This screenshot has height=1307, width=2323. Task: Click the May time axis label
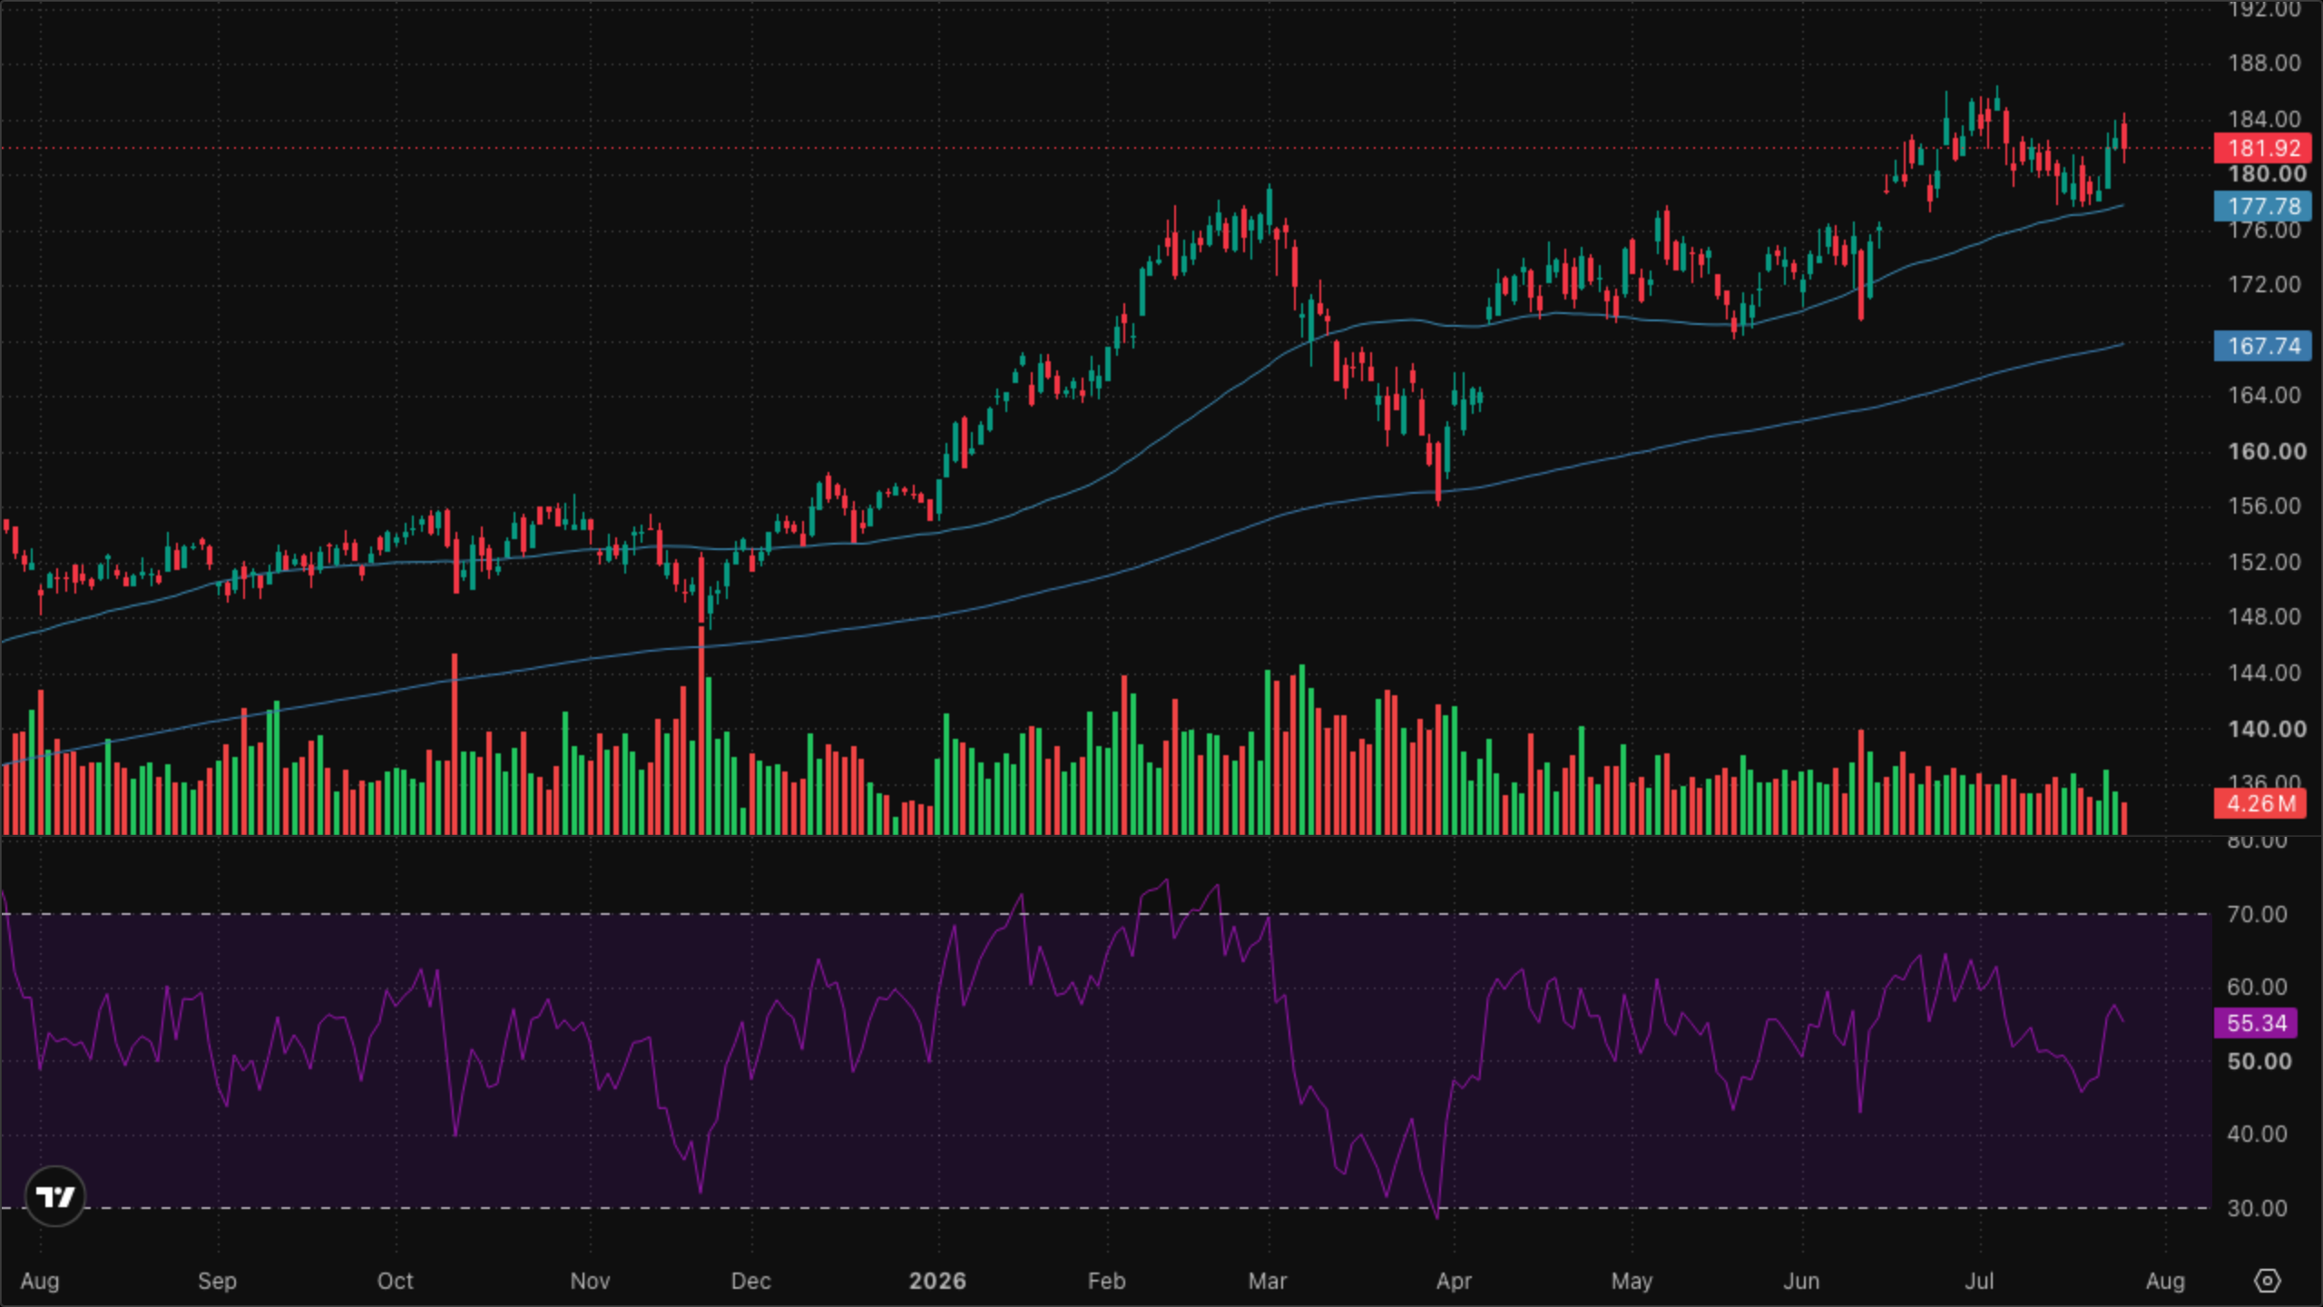tap(1632, 1282)
